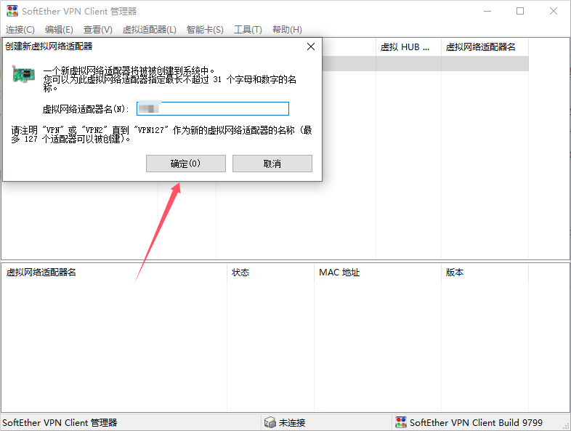571x431 pixels.
Task: Minimize the VPN Client manager window
Action: click(x=487, y=11)
